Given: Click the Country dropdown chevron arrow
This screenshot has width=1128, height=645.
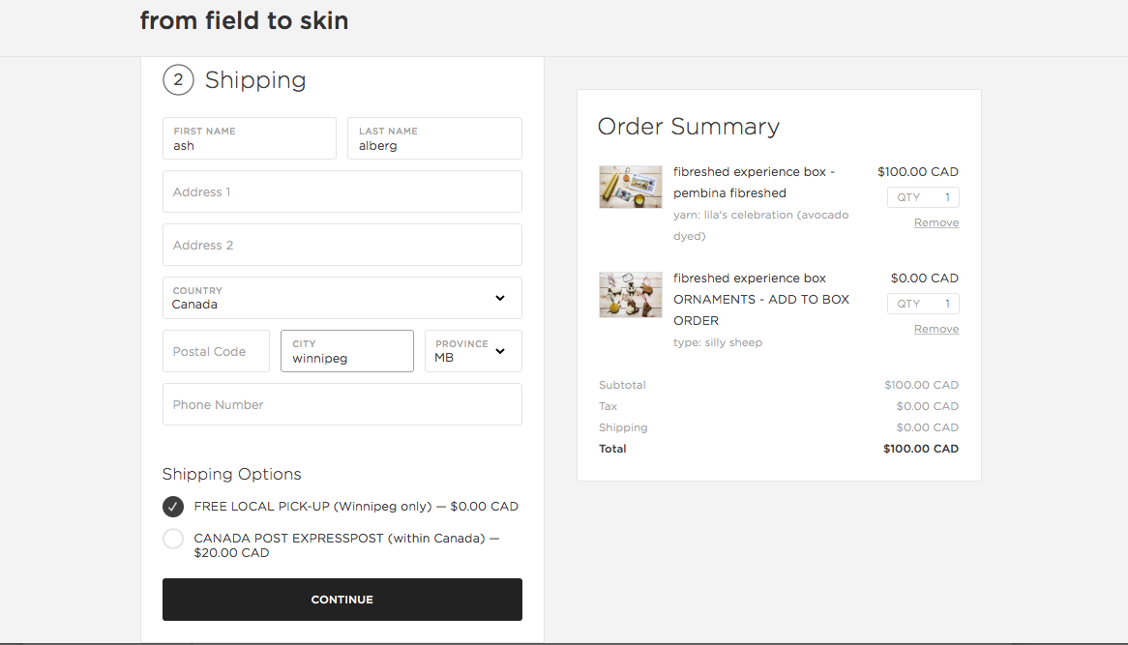Looking at the screenshot, I should (x=500, y=298).
